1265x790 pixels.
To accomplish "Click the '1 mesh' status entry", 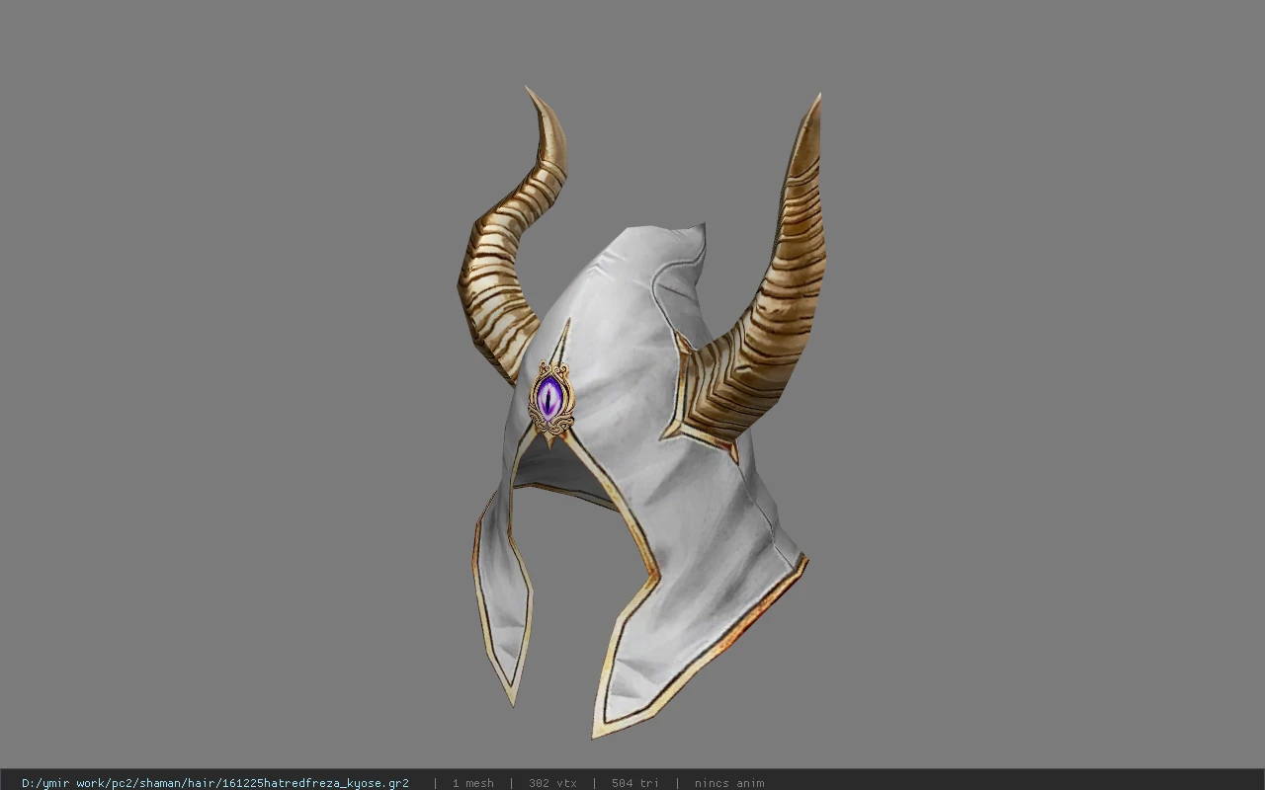I will [473, 783].
